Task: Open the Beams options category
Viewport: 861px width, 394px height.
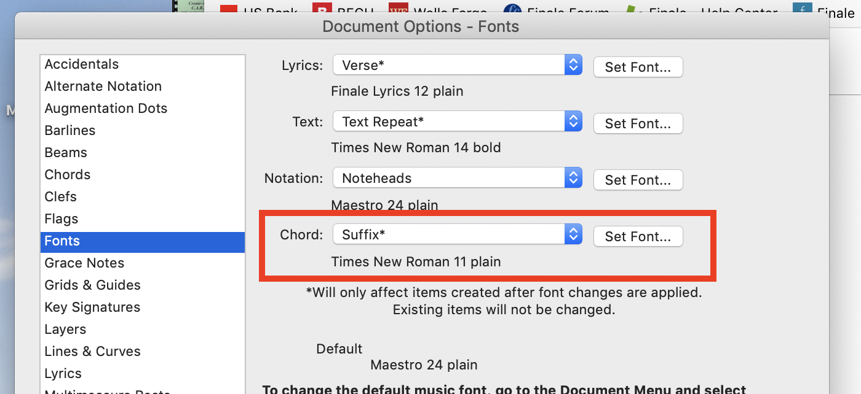Action: [x=66, y=153]
